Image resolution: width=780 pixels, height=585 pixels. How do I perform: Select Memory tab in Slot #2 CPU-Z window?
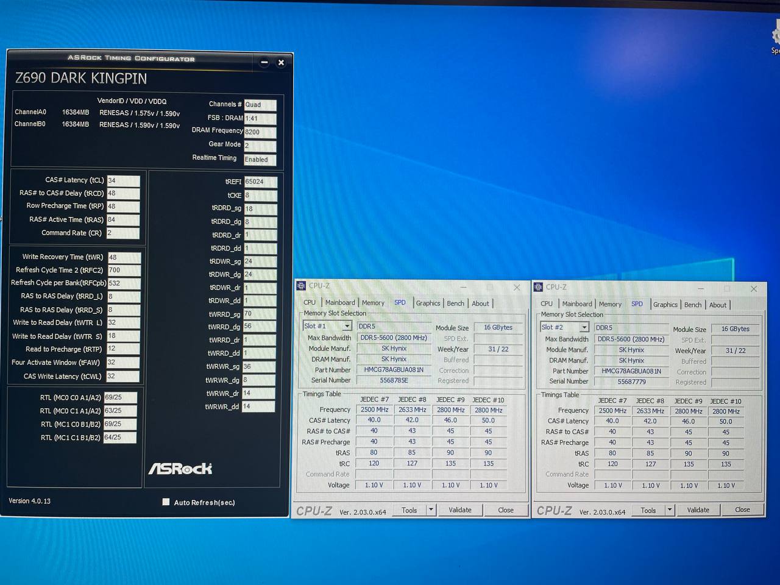pyautogui.click(x=610, y=304)
